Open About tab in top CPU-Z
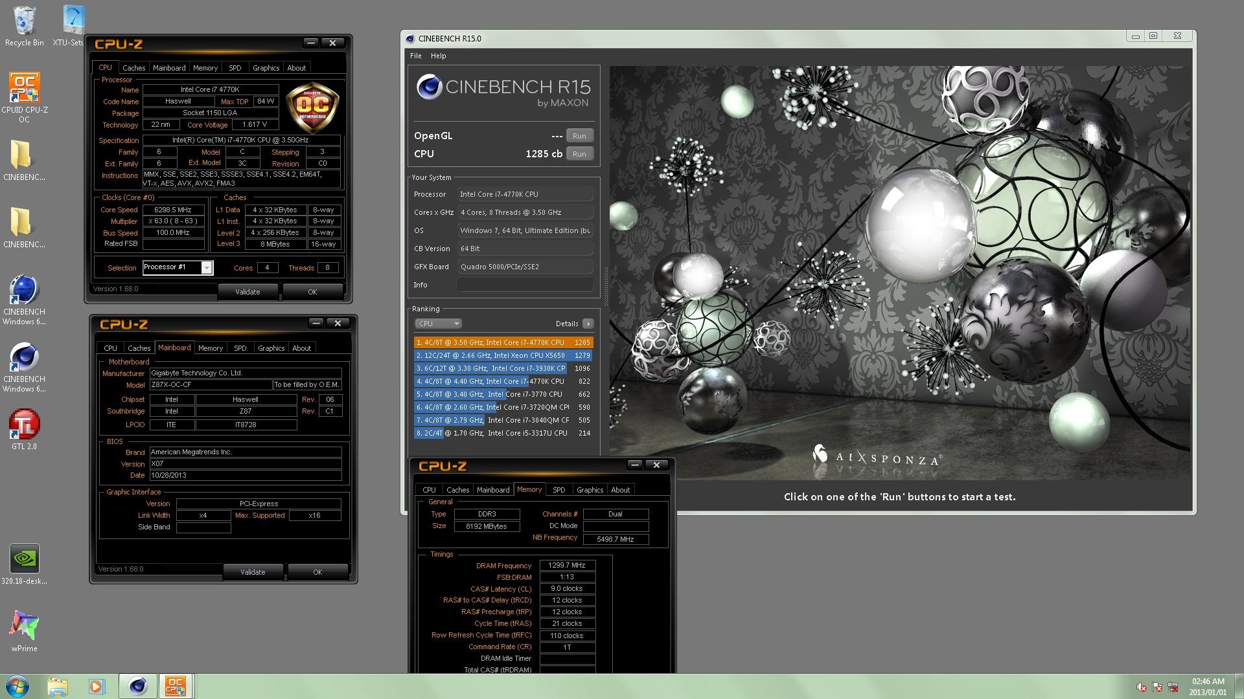 click(x=297, y=68)
